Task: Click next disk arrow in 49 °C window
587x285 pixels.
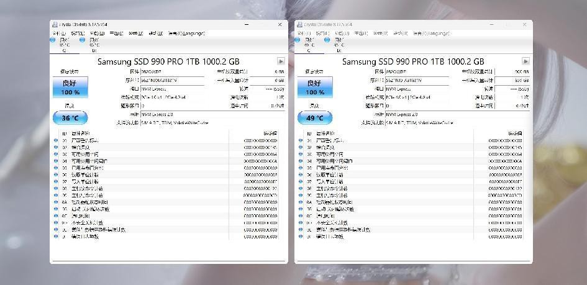Action: click(x=526, y=61)
